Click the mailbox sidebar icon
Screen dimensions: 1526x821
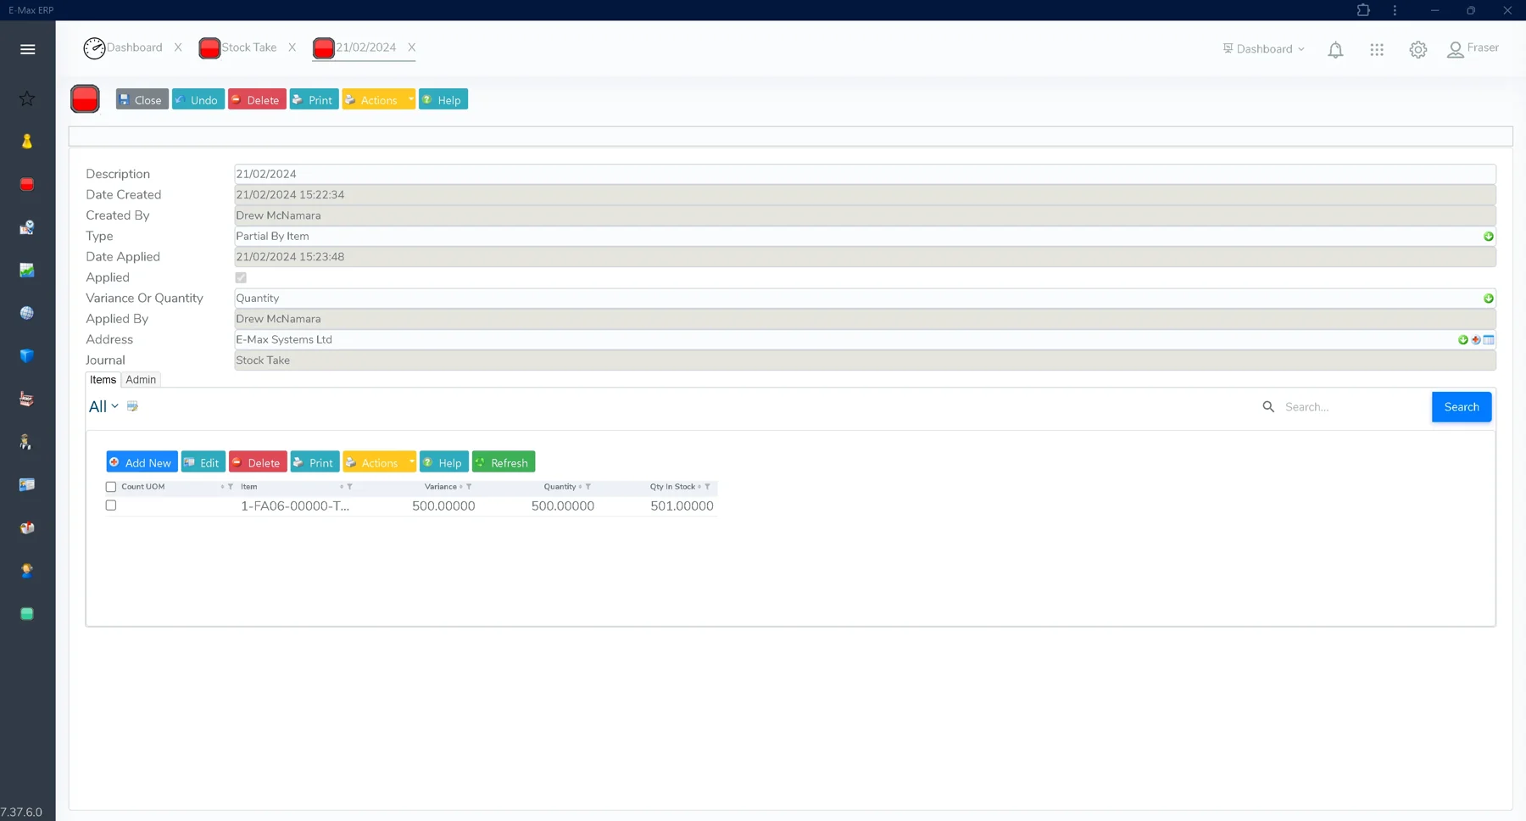coord(27,528)
